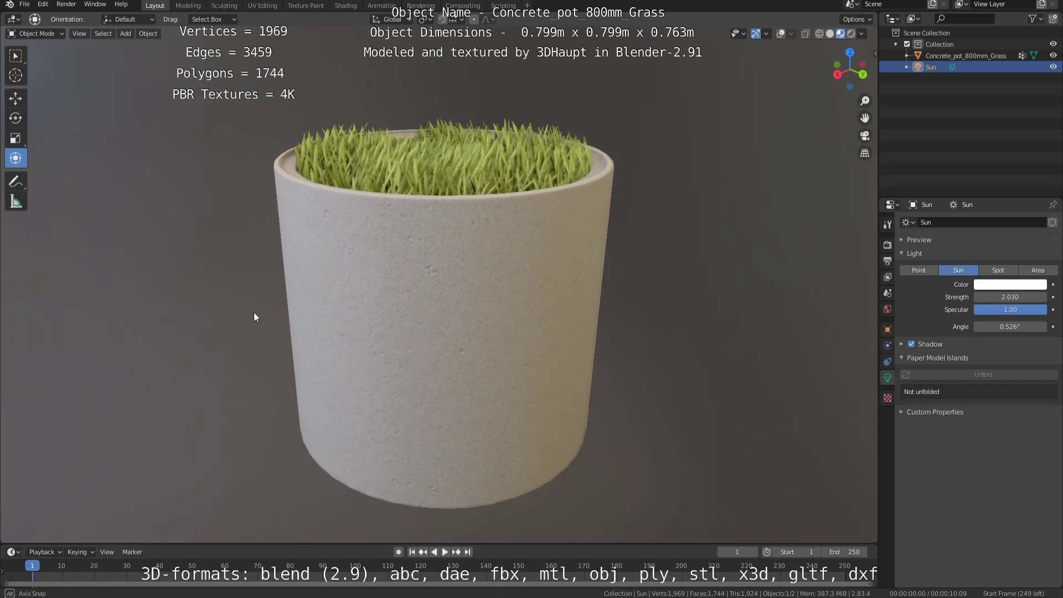The image size is (1063, 598).
Task: Select the Transform tool
Action: [x=16, y=158]
